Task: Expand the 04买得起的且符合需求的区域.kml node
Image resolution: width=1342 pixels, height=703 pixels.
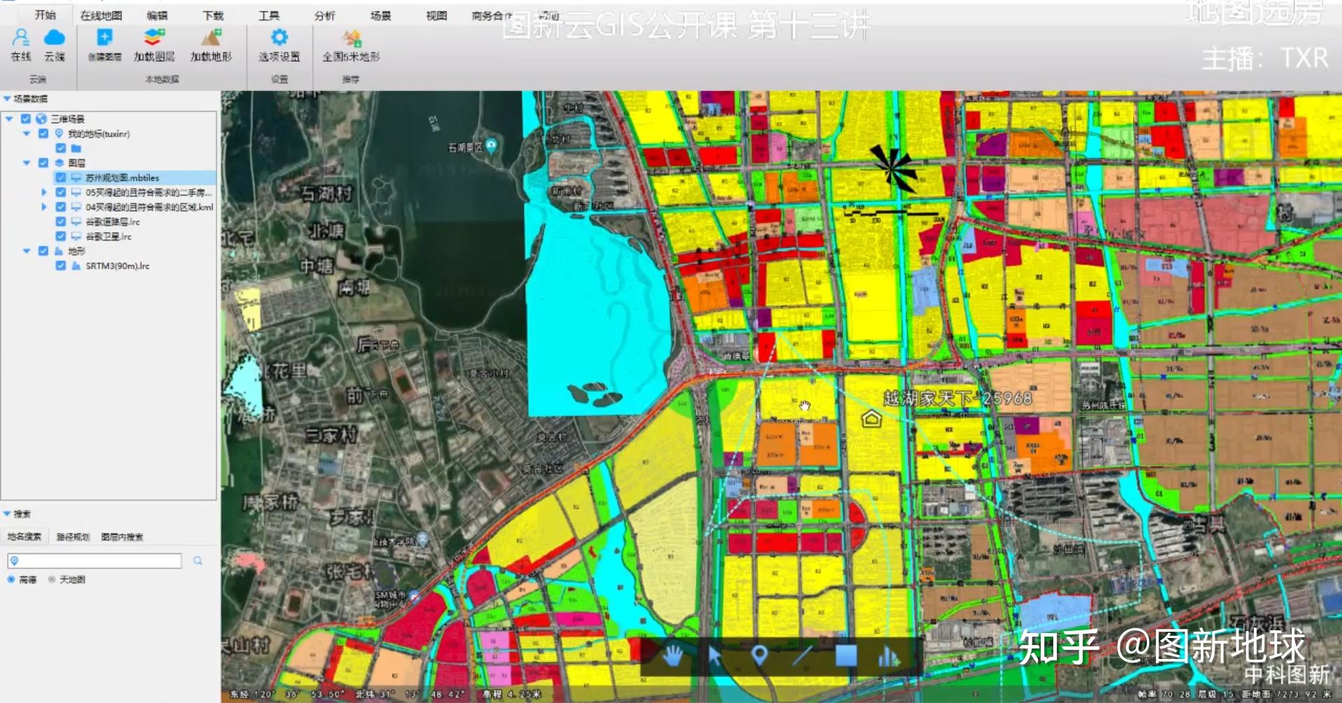Action: click(44, 207)
